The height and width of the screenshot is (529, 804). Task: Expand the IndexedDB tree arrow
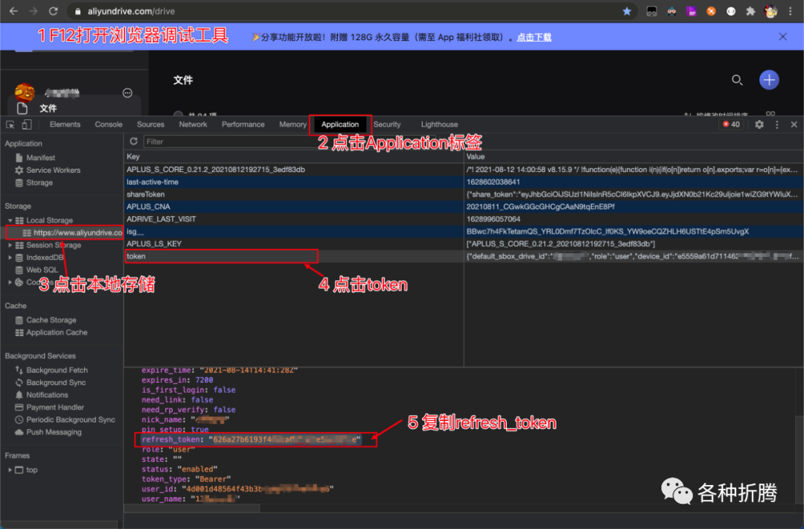click(10, 258)
